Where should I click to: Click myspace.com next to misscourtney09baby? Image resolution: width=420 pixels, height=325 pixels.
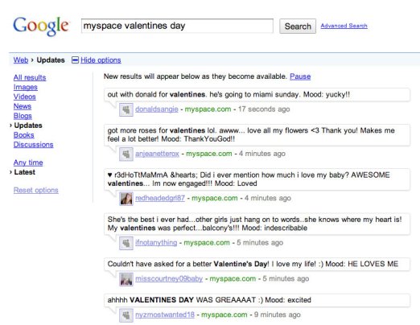[233, 279]
